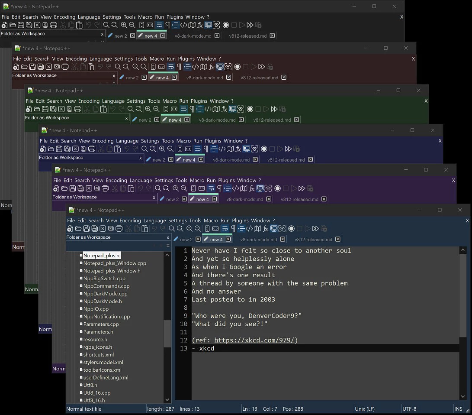
Task: Click Zoom In icon in frontmost window toolbar
Action: pyautogui.click(x=189, y=229)
